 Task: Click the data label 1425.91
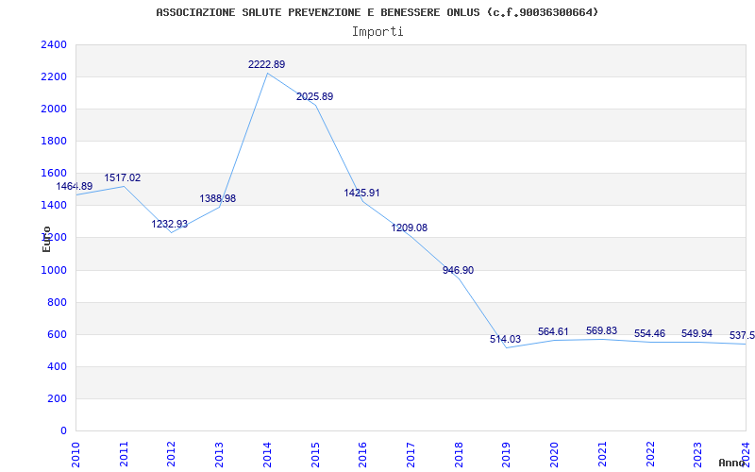pyautogui.click(x=361, y=194)
